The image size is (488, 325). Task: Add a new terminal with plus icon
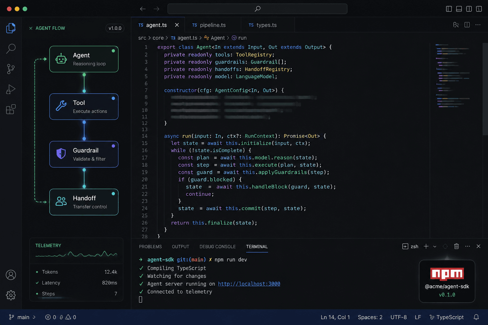point(426,246)
